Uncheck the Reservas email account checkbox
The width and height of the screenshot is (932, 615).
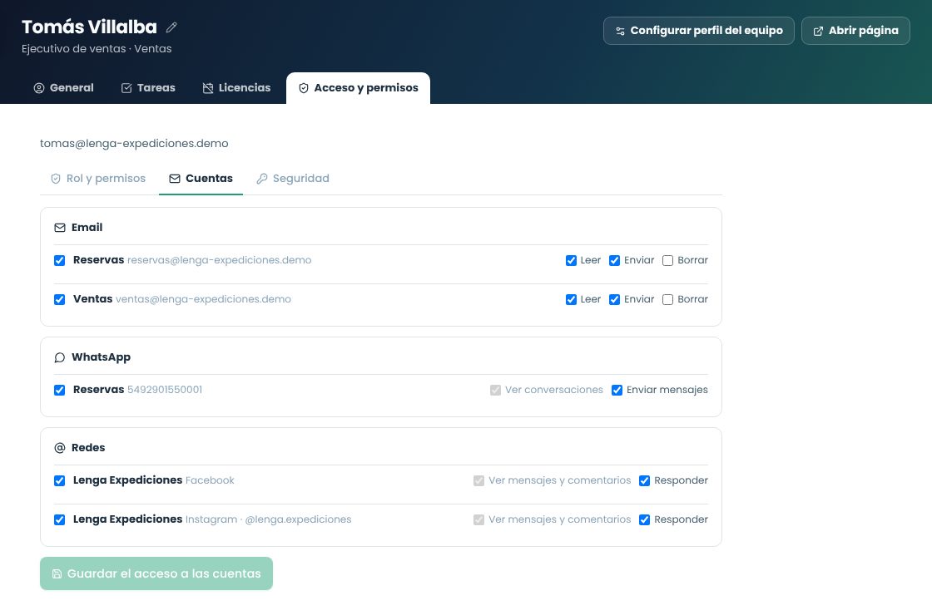click(x=59, y=261)
